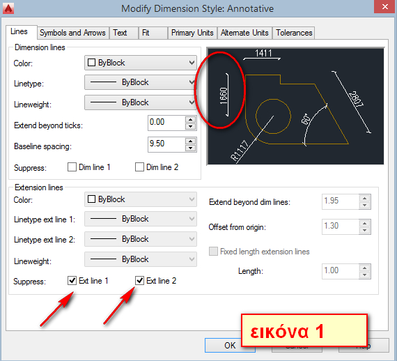This screenshot has width=397, height=361.
Task: Expand Dimension lines Lineweight dropdown
Action: (141, 102)
